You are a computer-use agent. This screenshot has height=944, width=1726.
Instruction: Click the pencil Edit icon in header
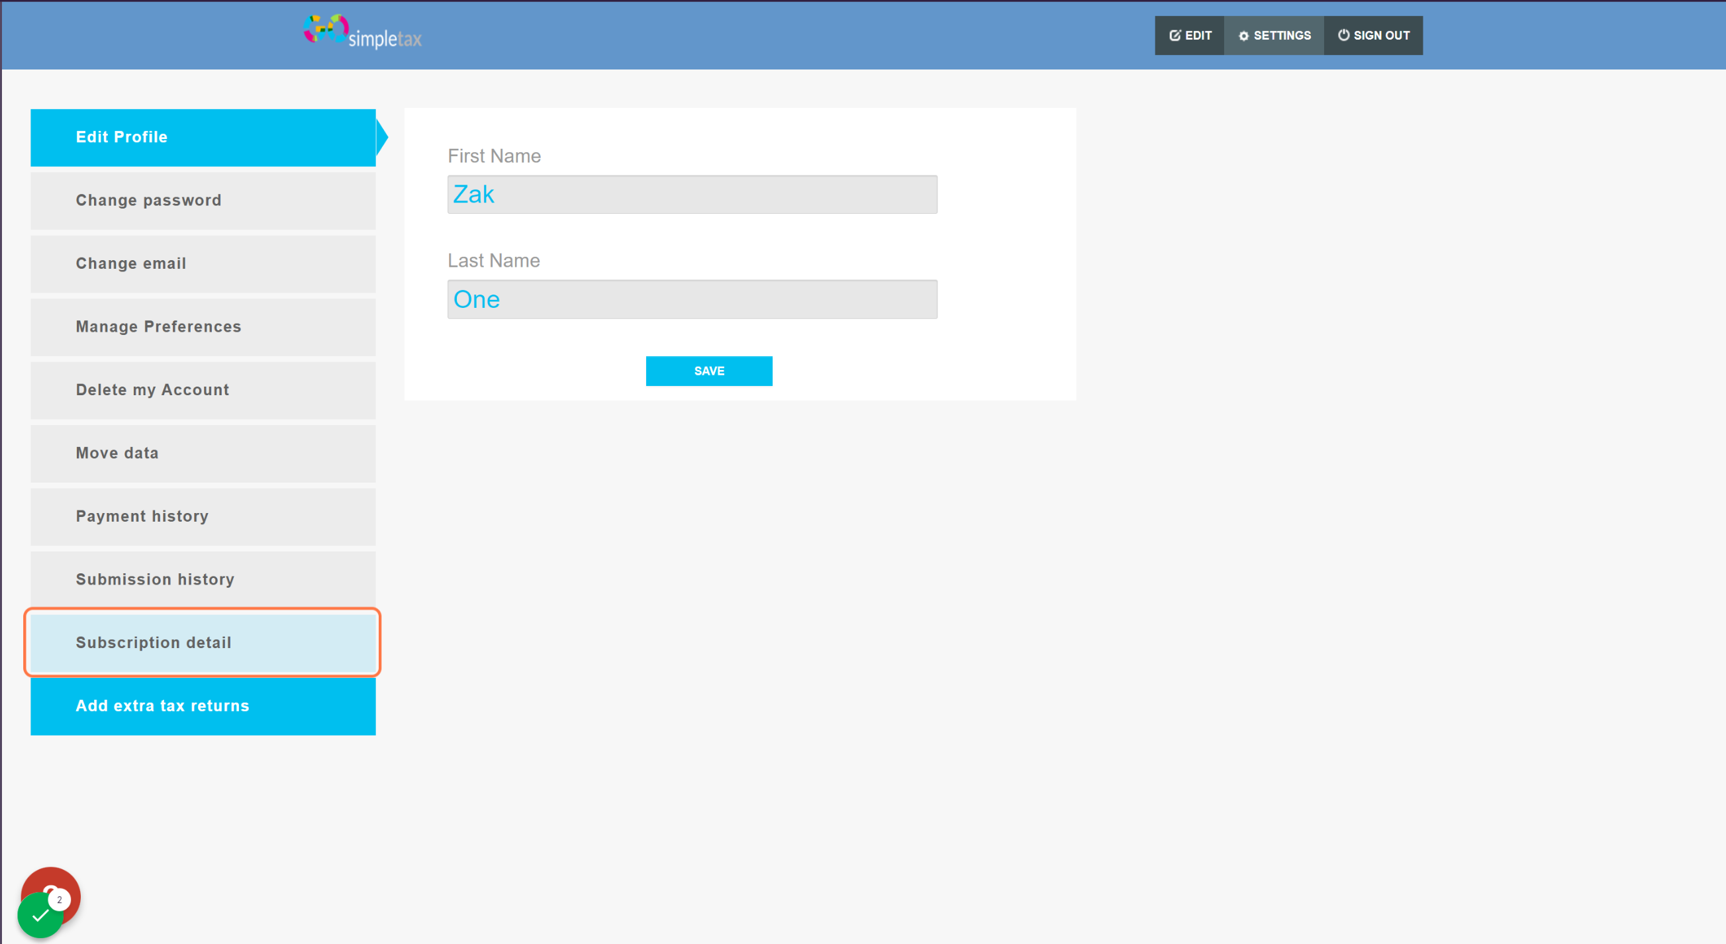click(1175, 36)
